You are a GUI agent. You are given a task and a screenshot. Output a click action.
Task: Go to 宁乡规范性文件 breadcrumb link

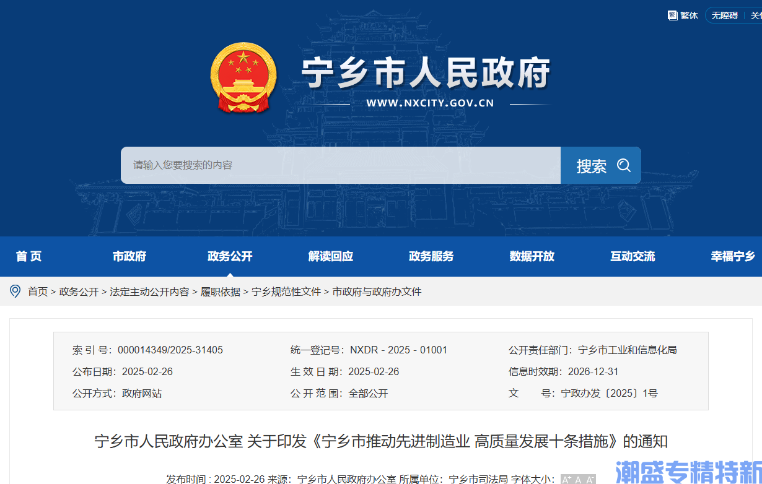click(286, 292)
